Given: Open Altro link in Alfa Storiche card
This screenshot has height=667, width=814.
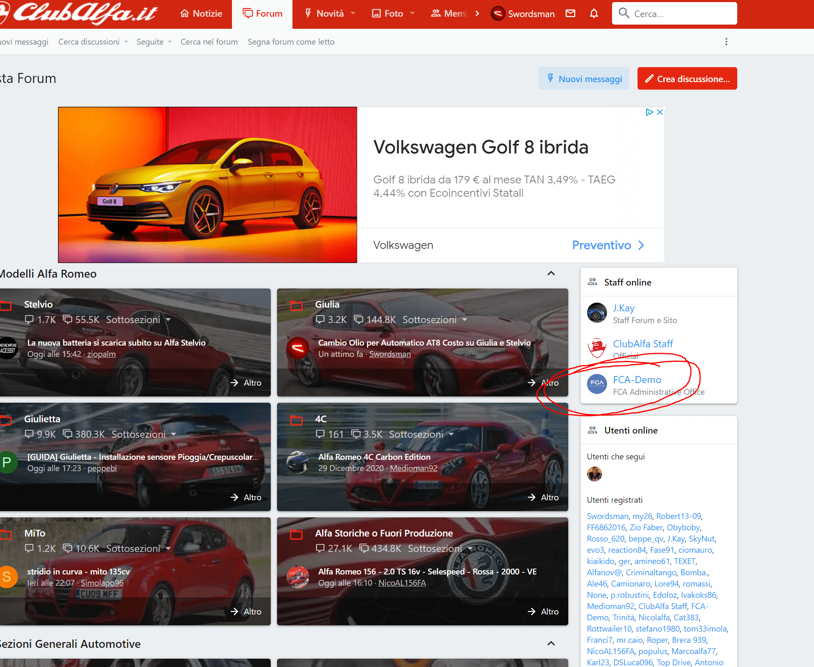Looking at the screenshot, I should click(x=543, y=612).
